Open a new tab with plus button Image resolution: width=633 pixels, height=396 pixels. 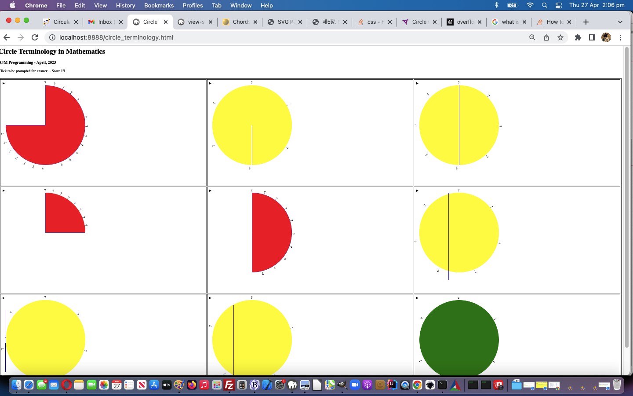click(586, 22)
